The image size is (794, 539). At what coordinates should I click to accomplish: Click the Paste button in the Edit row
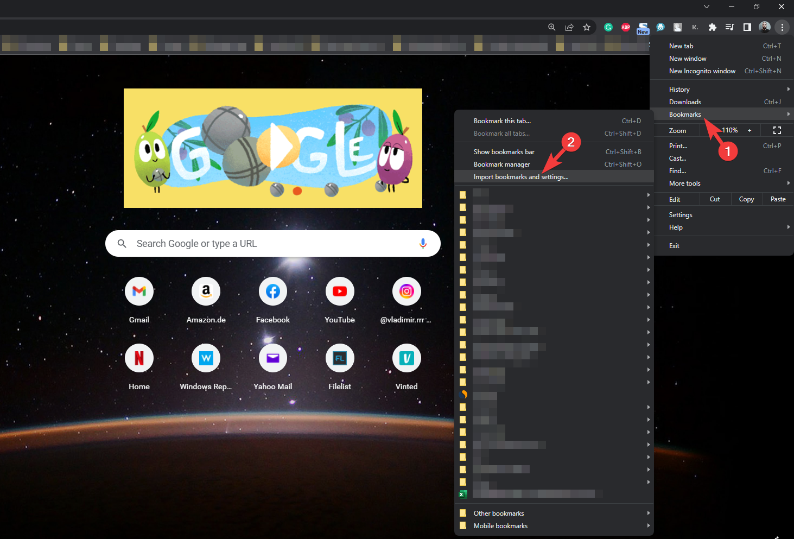(778, 199)
